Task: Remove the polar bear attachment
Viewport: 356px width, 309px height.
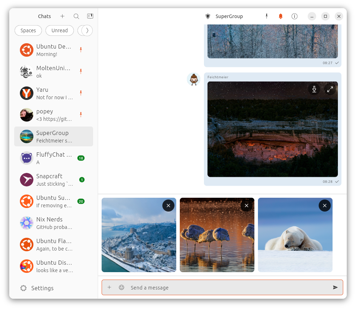Action: pyautogui.click(x=324, y=206)
